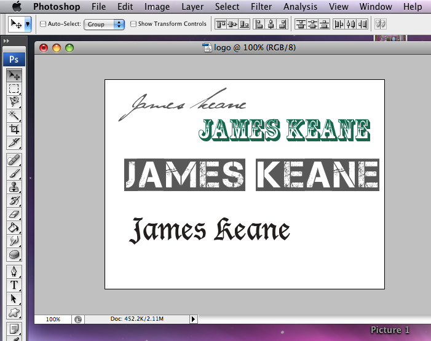
Task: Click the Doc: 452.2K/2.11M status text
Action: tap(137, 319)
